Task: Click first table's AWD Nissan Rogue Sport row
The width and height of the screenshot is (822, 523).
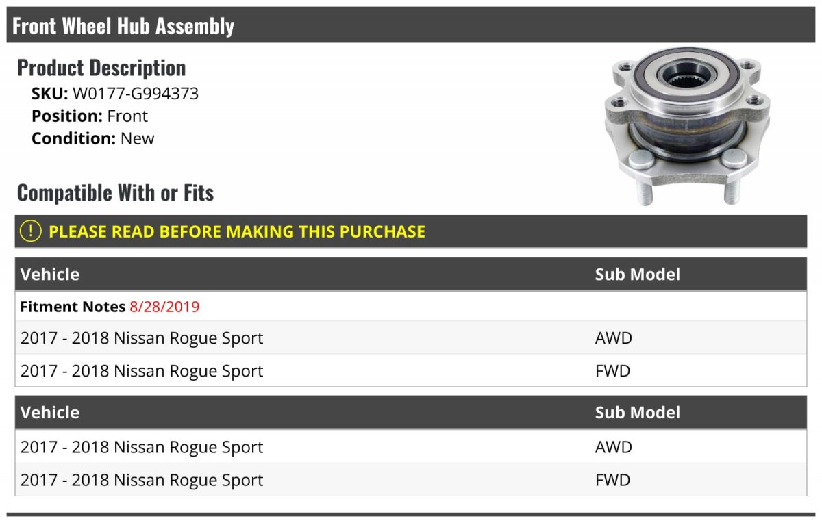Action: [x=411, y=337]
